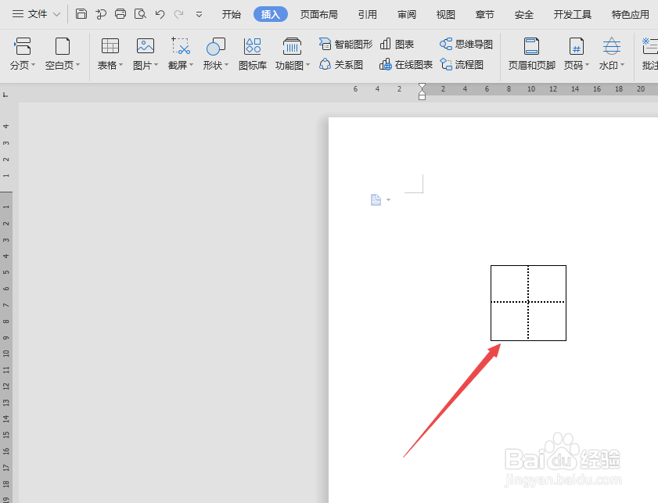658x503 pixels.
Task: Click the print icon
Action: [x=120, y=14]
